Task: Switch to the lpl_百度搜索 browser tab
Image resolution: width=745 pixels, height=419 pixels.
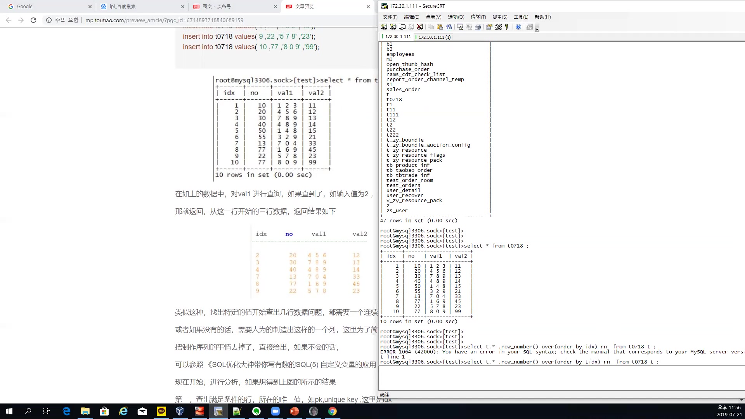Action: click(142, 7)
